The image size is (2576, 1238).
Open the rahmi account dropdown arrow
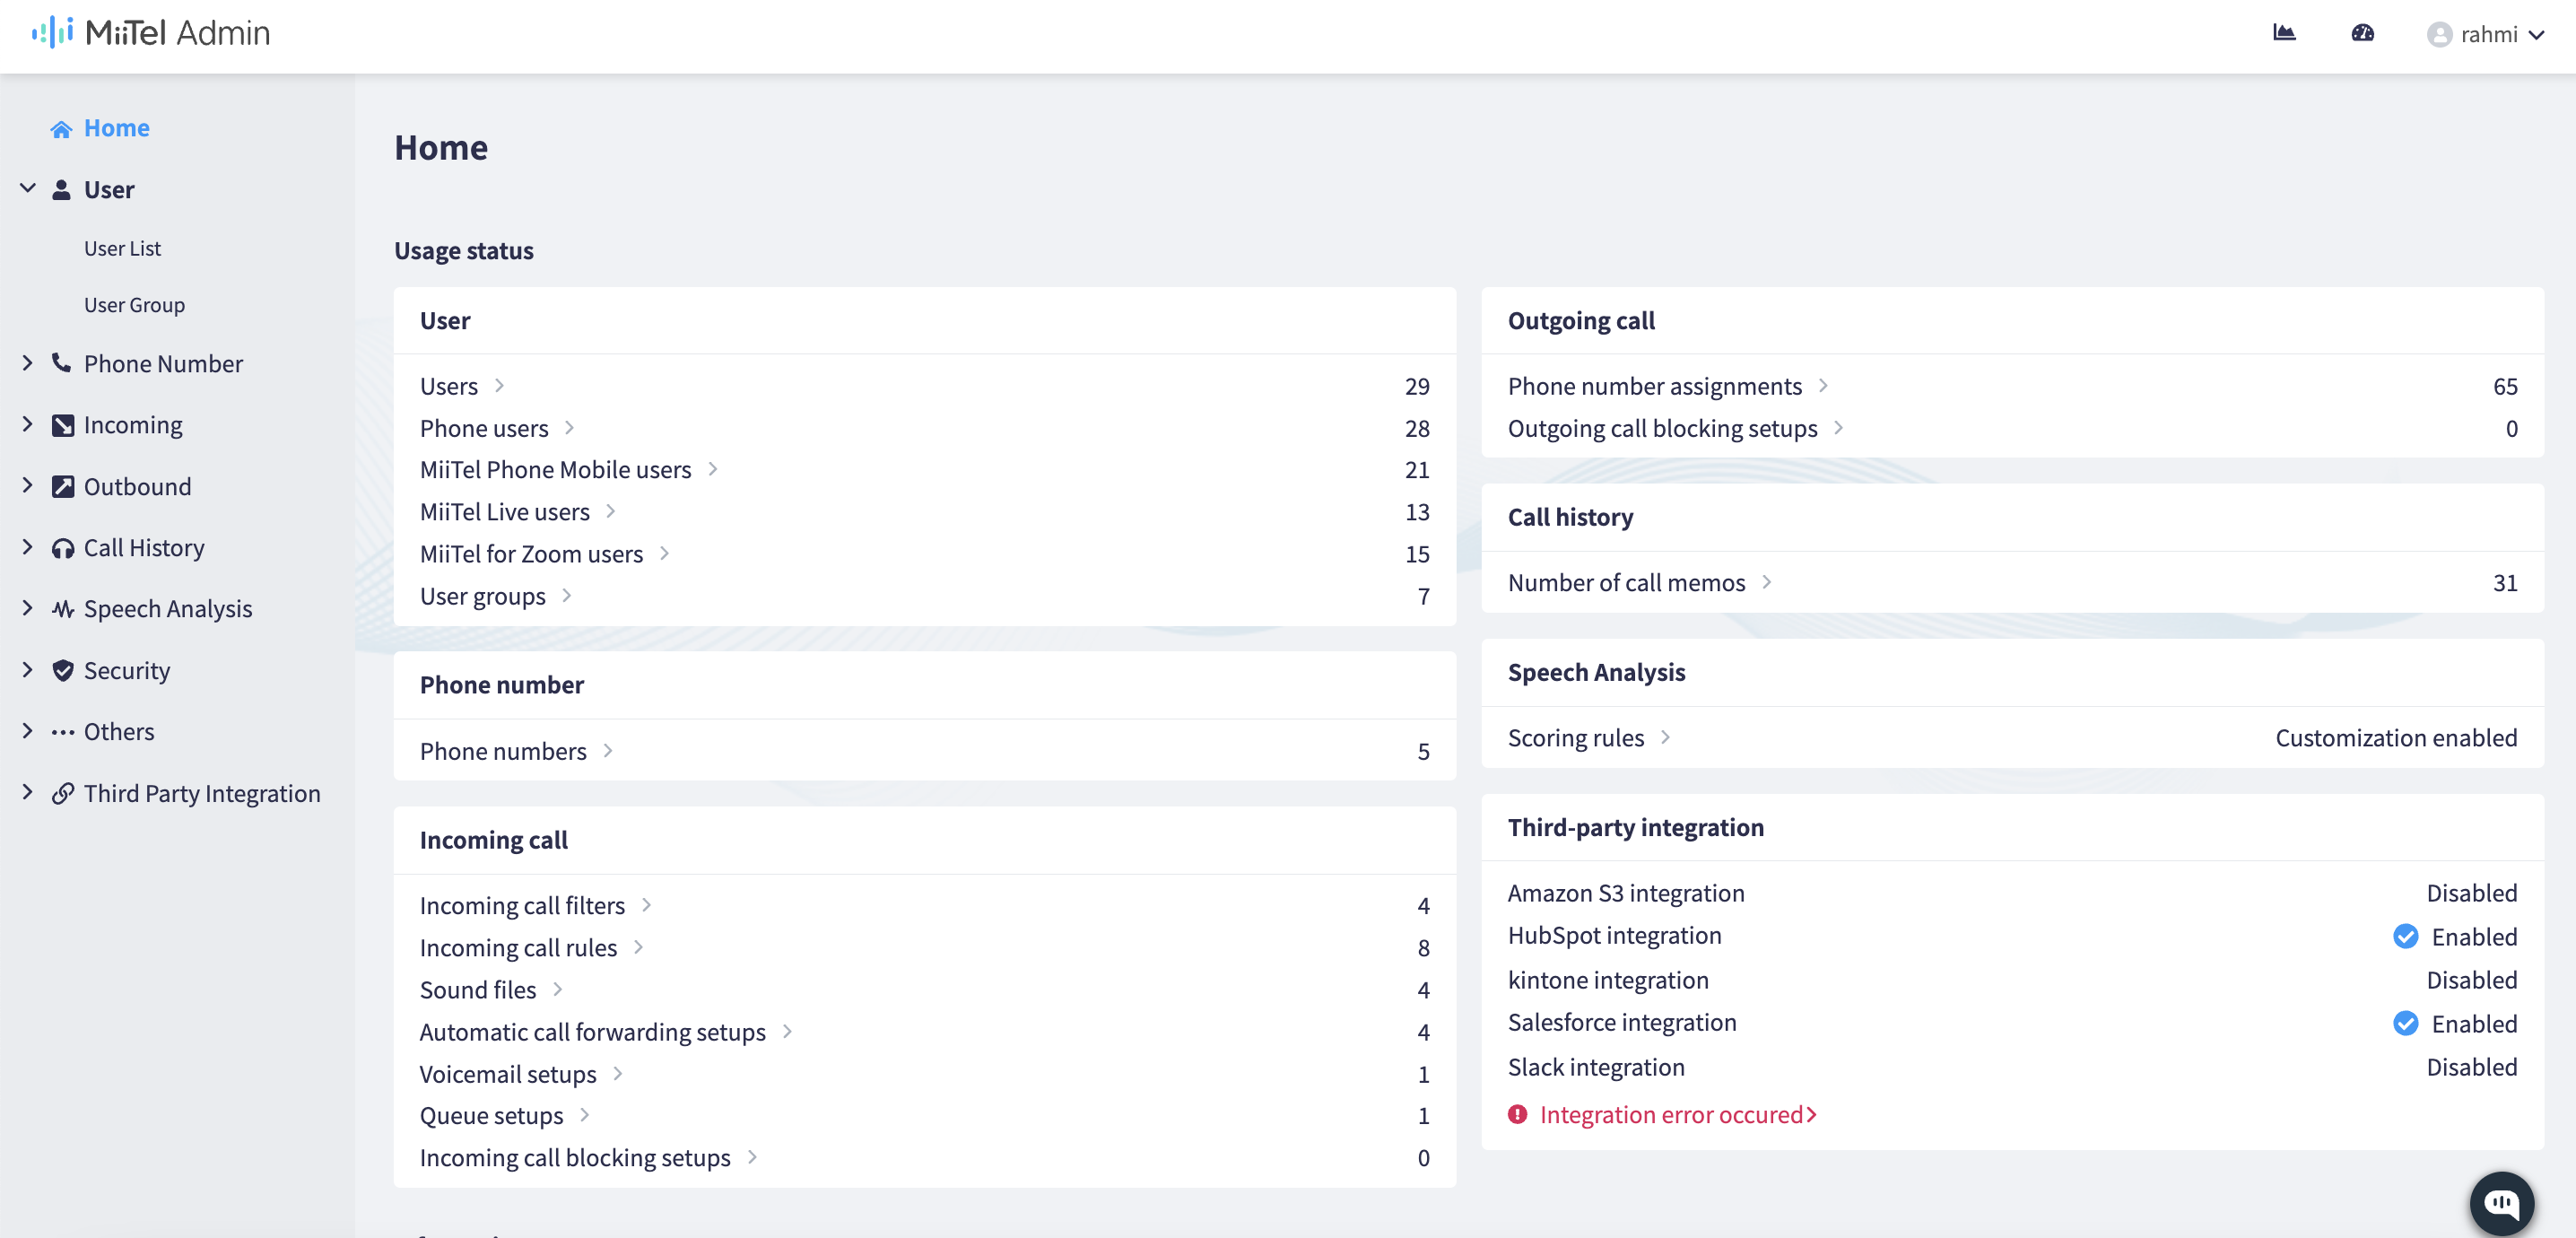click(2537, 35)
